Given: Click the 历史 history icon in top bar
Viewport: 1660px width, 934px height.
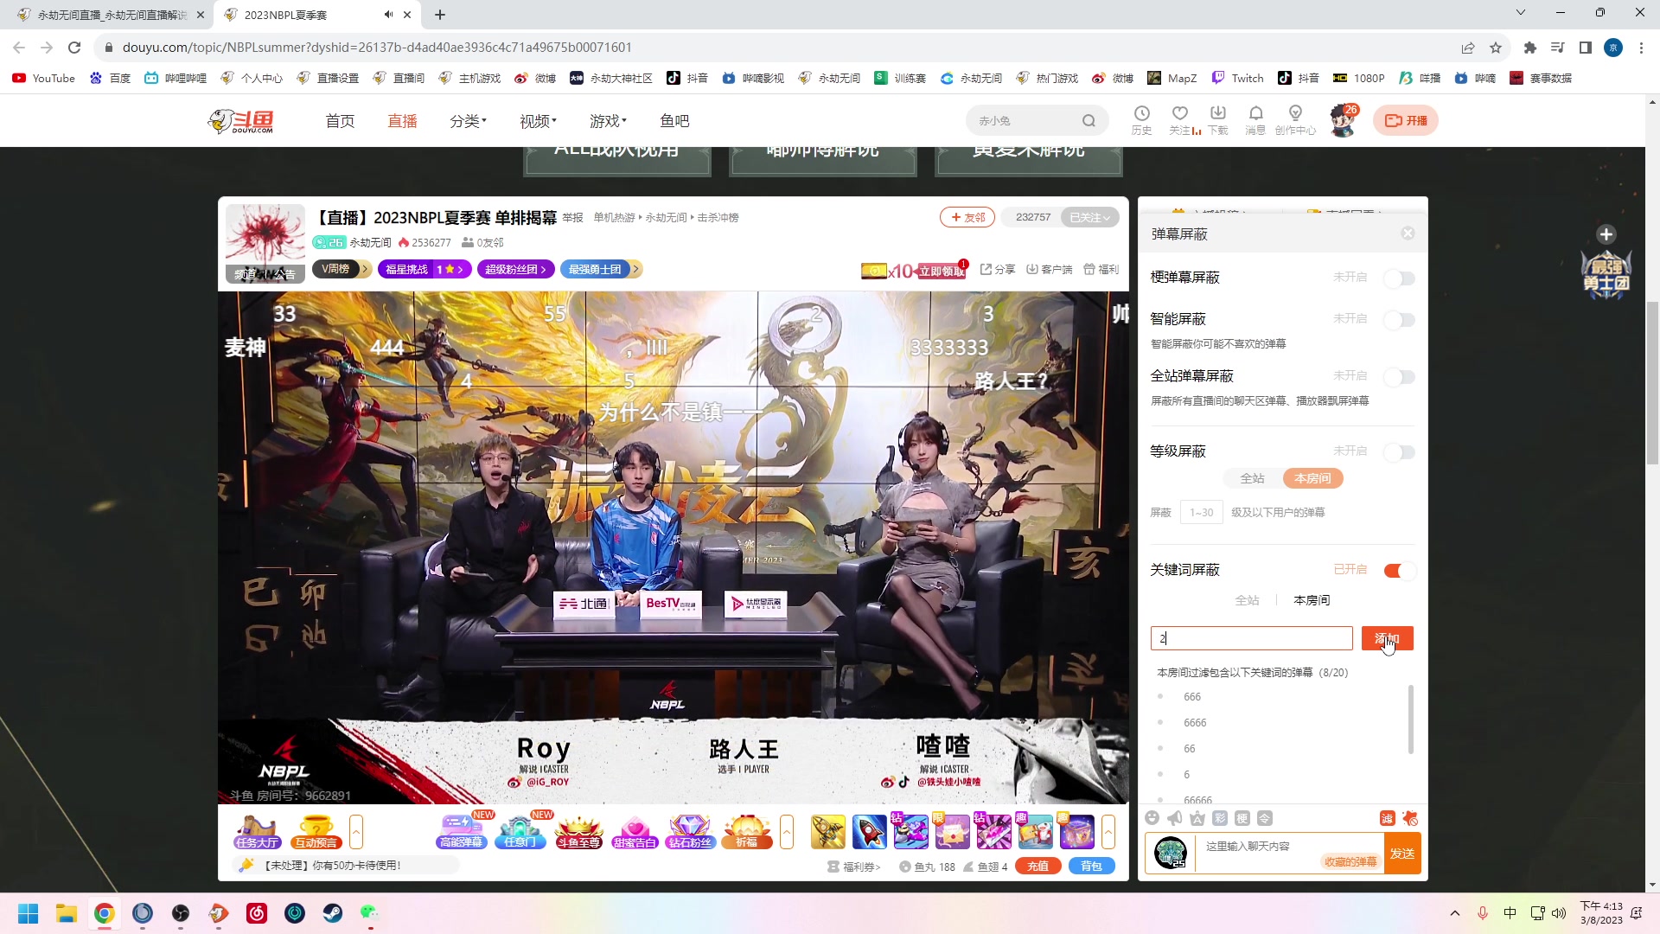Looking at the screenshot, I should point(1142,118).
